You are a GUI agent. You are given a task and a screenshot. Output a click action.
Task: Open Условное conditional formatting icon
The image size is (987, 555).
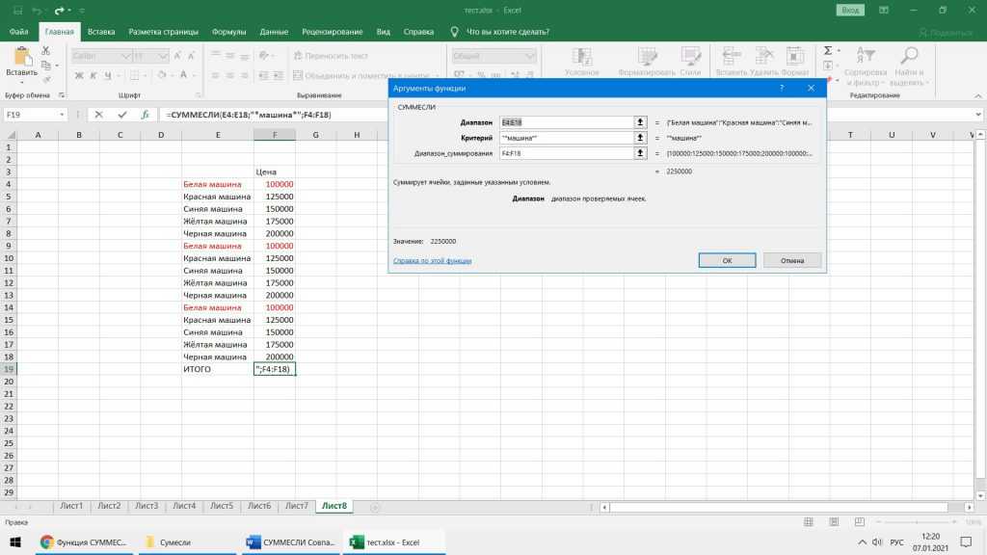581,57
